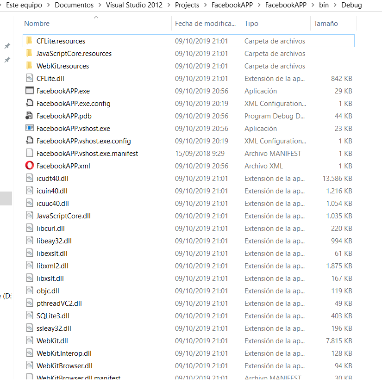Click the 13.586 KB size value
The width and height of the screenshot is (382, 384).
click(x=337, y=179)
